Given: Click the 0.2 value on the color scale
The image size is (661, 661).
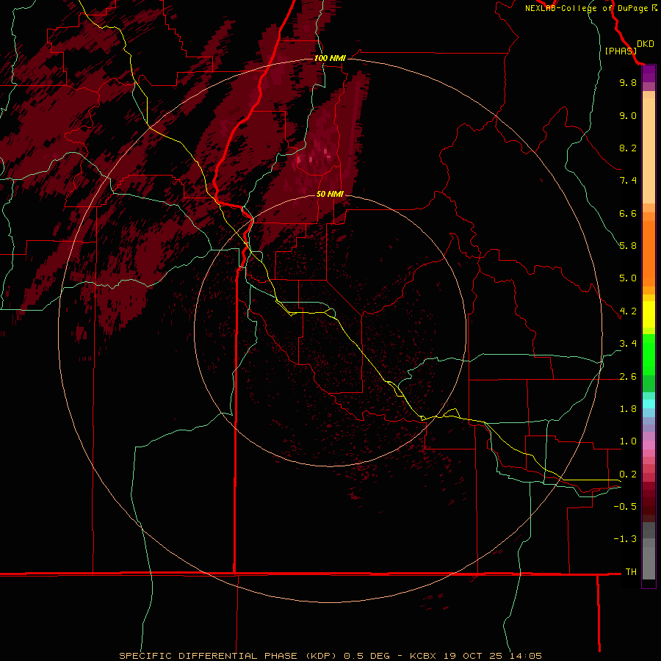Looking at the screenshot, I should [x=628, y=474].
